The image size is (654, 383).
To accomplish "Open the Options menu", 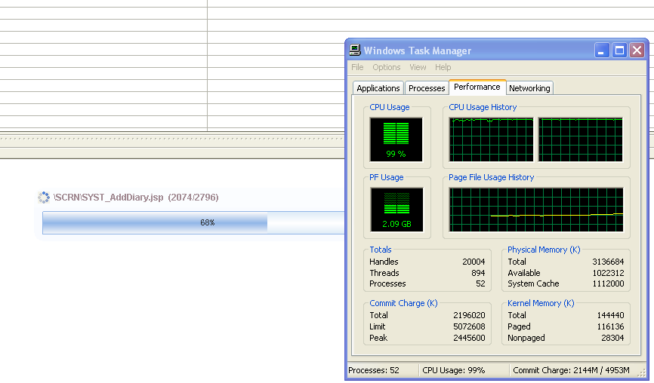I will (x=386, y=67).
